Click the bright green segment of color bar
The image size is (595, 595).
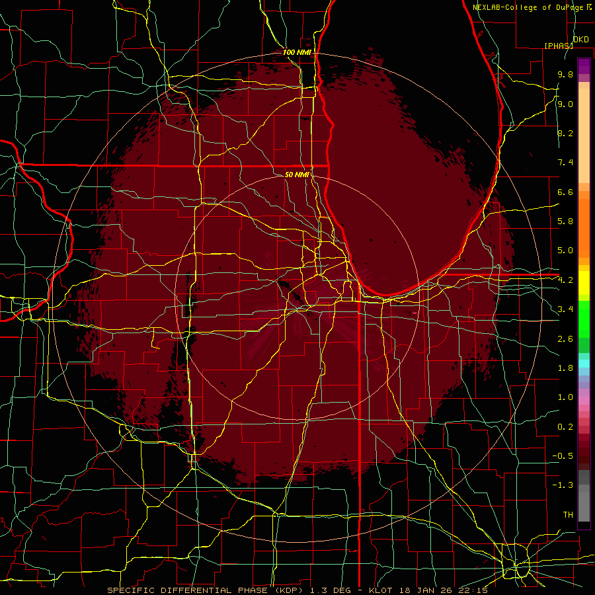click(x=584, y=319)
